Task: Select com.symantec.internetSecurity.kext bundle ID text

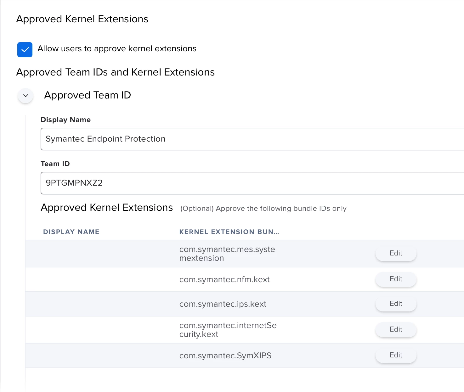Action: pyautogui.click(x=228, y=330)
